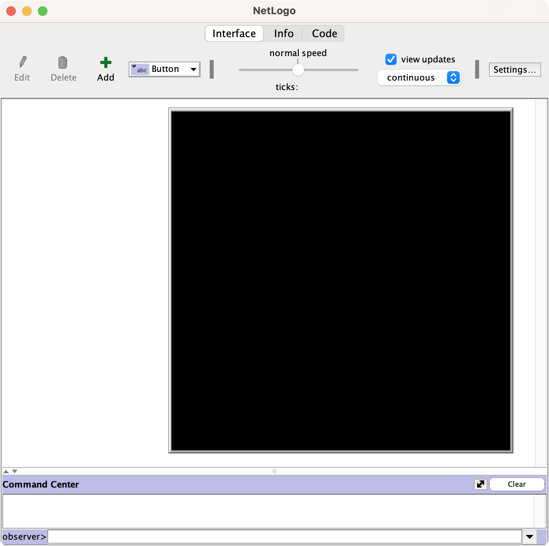Image resolution: width=549 pixels, height=546 pixels.
Task: Click the green Add plus icon
Action: coord(105,62)
